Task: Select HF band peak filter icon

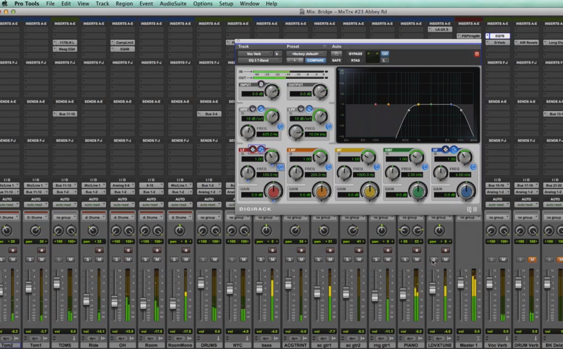Action: tap(446, 149)
